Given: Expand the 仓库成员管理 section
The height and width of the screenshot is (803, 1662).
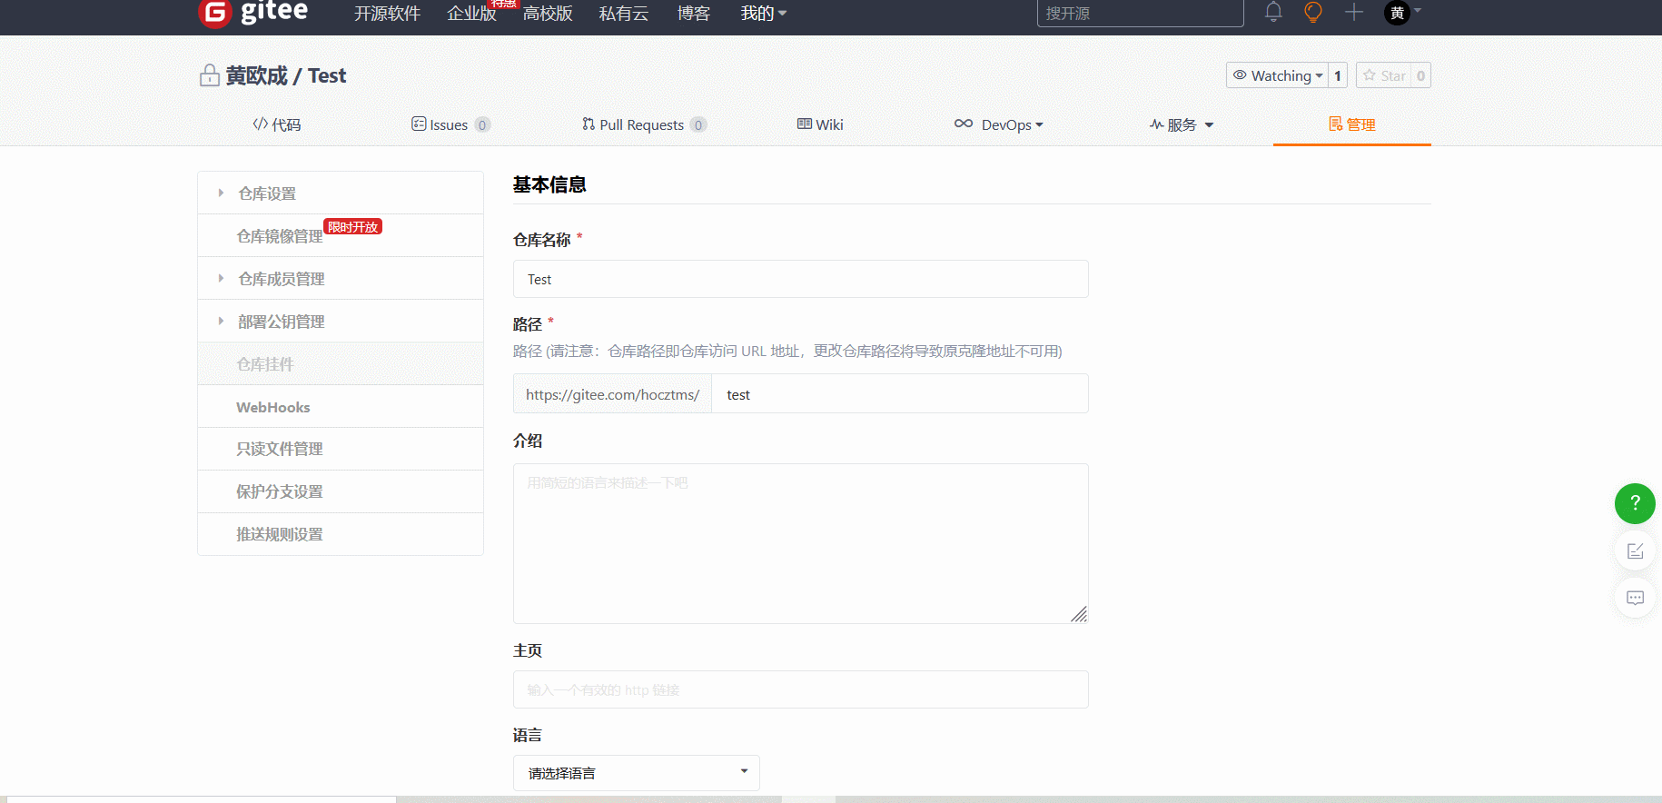Looking at the screenshot, I should (x=281, y=279).
